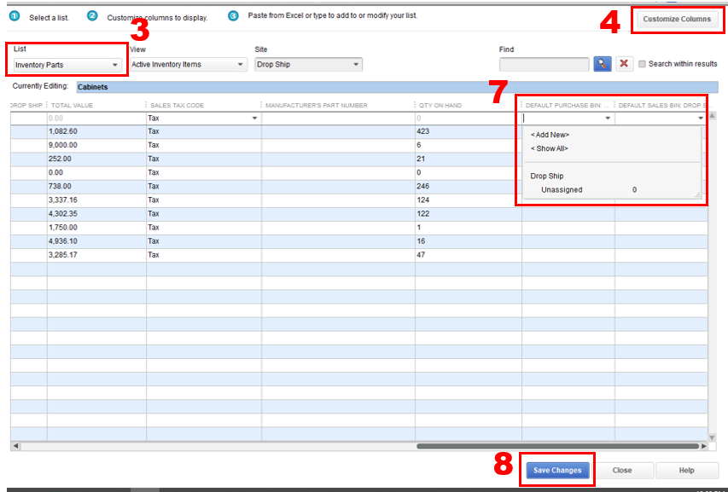Screen dimensions: 728x492
Task: Clear search with the red X icon
Action: tap(624, 64)
